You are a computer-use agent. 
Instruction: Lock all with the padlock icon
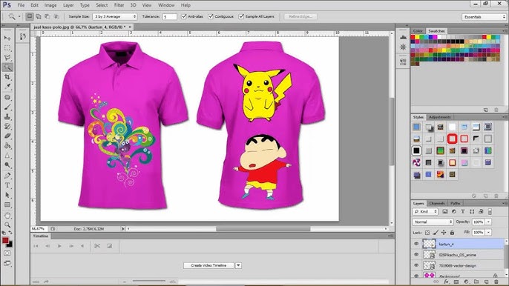(x=452, y=233)
